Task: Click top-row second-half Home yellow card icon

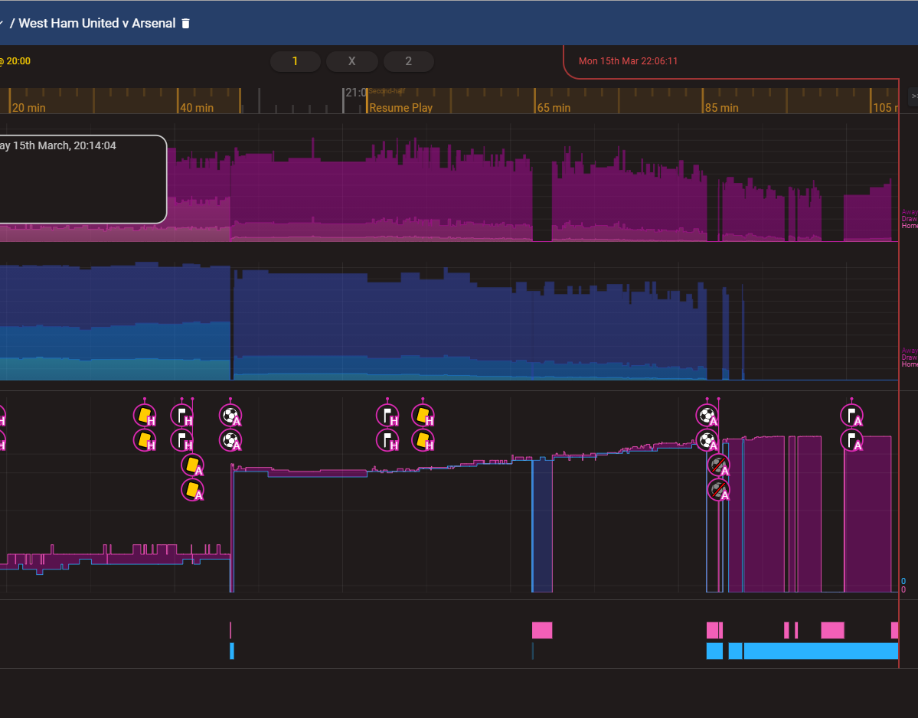Action: pos(423,416)
